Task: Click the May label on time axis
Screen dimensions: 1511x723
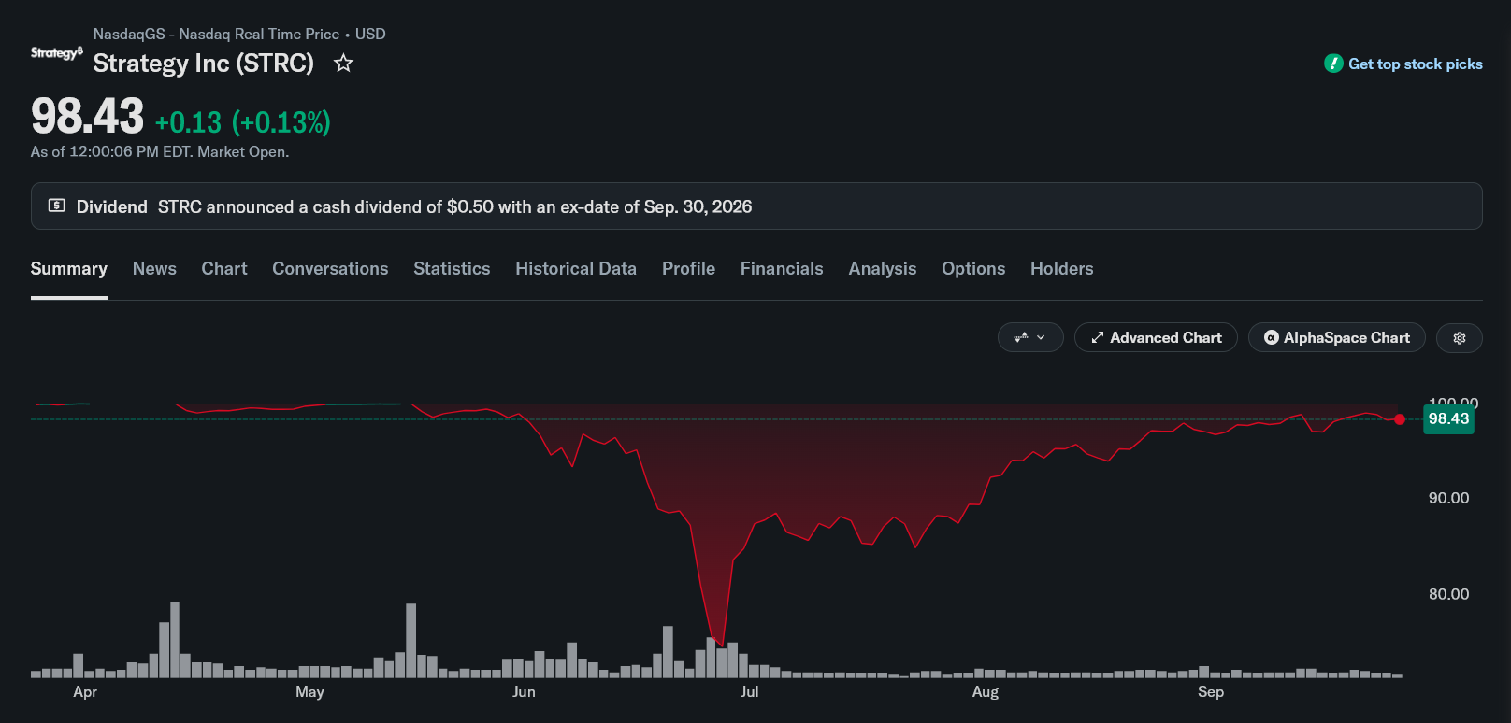Action: pos(309,692)
